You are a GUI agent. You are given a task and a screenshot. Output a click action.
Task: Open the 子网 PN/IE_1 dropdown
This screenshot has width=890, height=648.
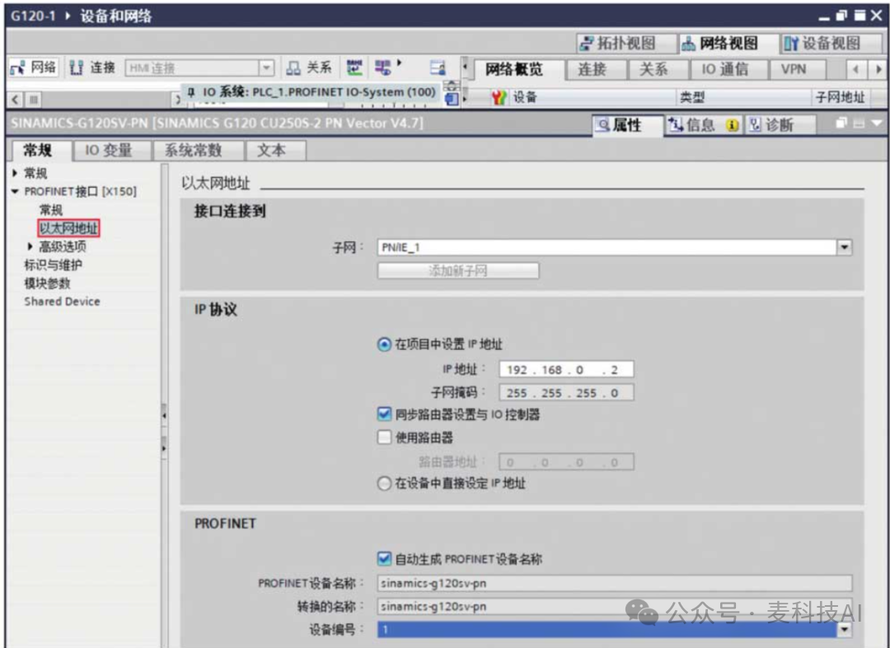point(845,247)
